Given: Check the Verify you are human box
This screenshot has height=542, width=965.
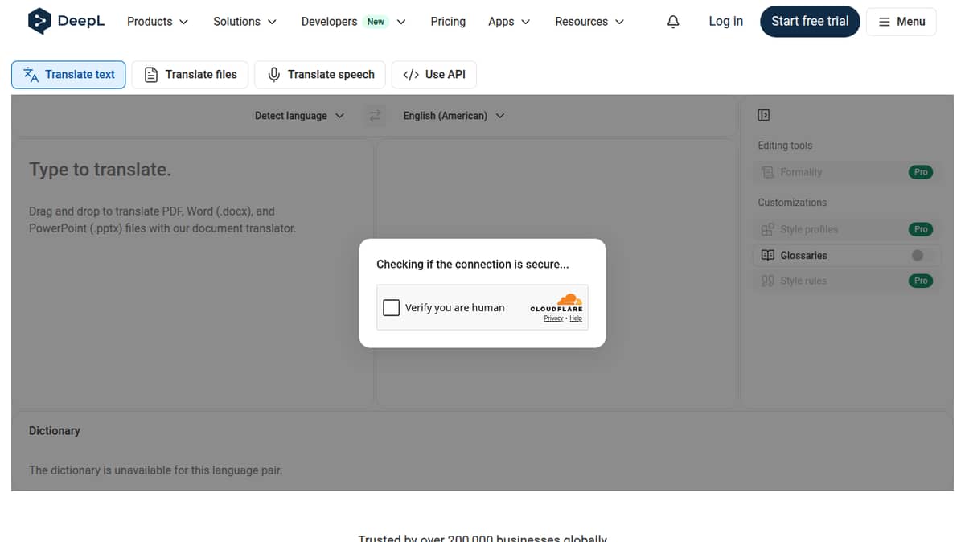Looking at the screenshot, I should click(x=392, y=307).
